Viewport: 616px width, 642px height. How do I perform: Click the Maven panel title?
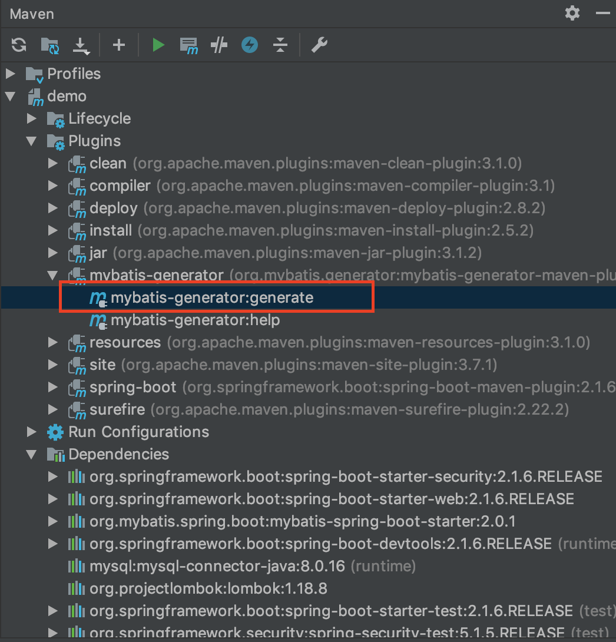(x=32, y=14)
